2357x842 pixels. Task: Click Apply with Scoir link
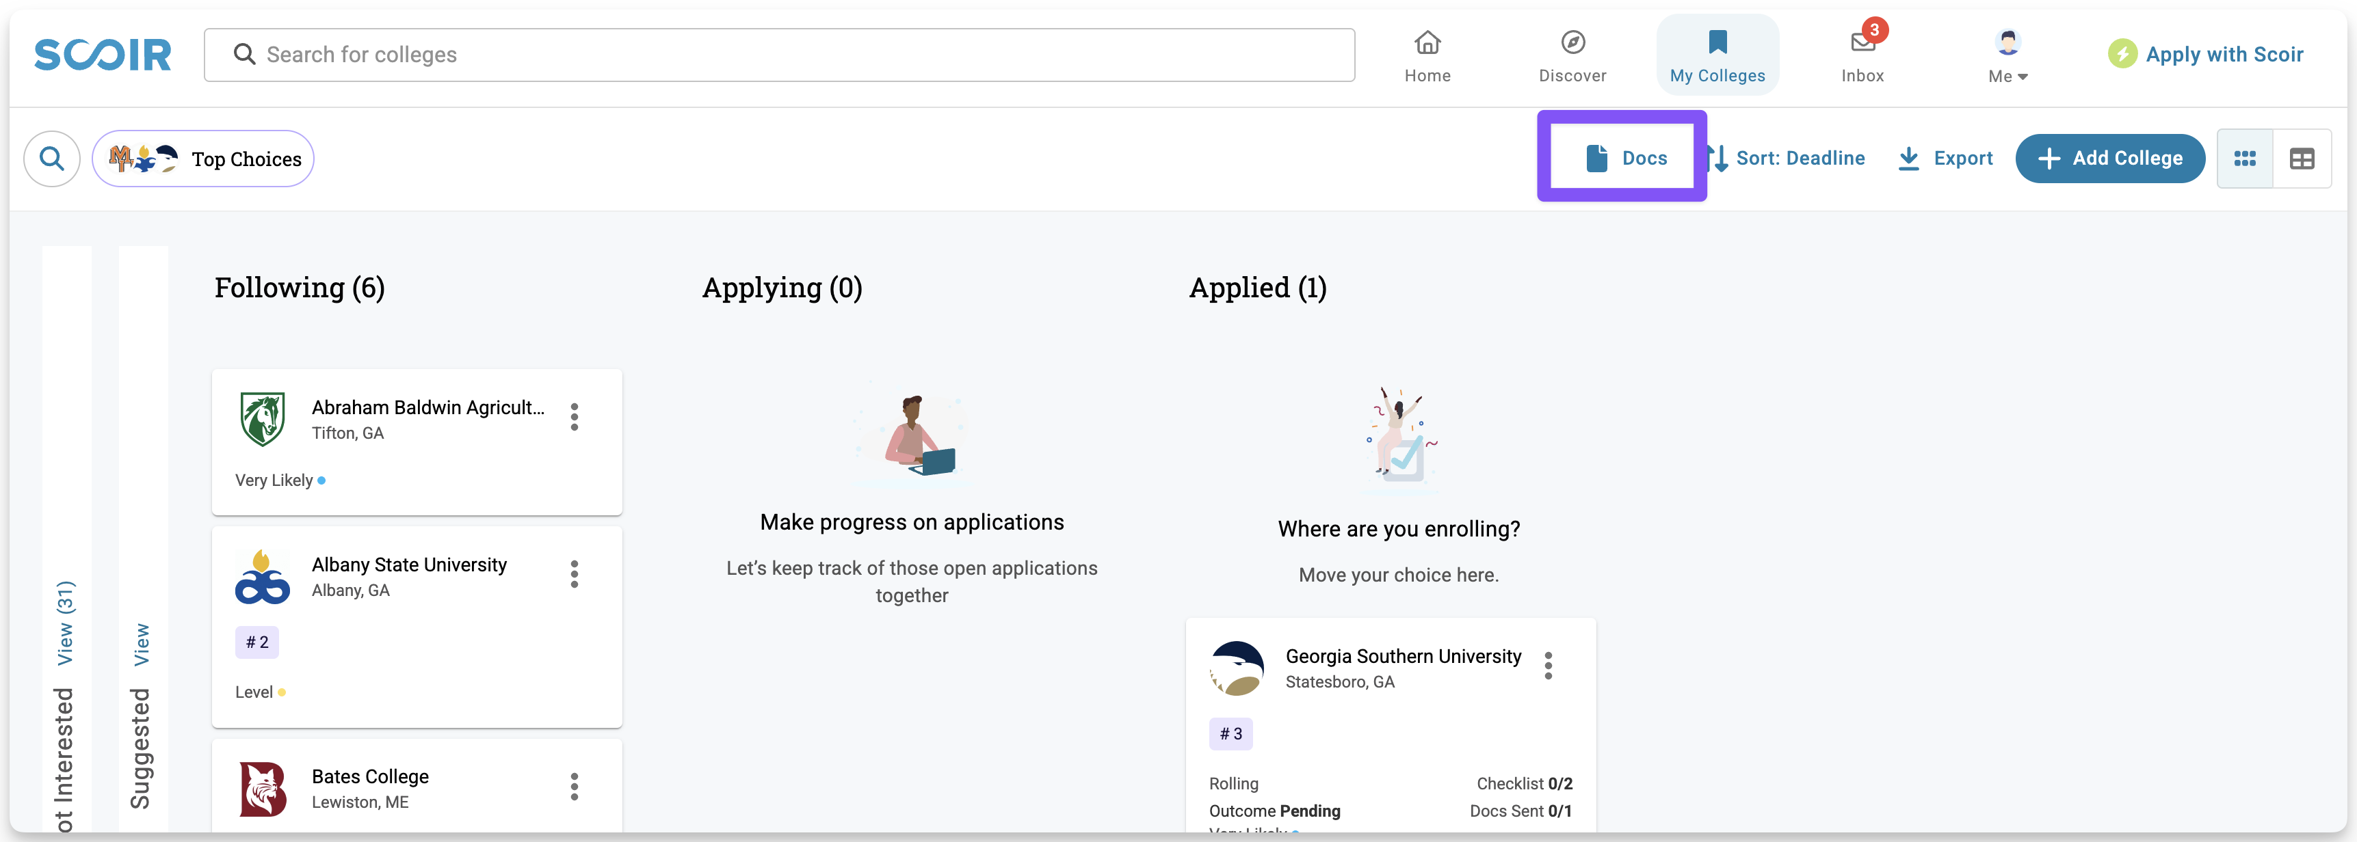coord(2205,55)
